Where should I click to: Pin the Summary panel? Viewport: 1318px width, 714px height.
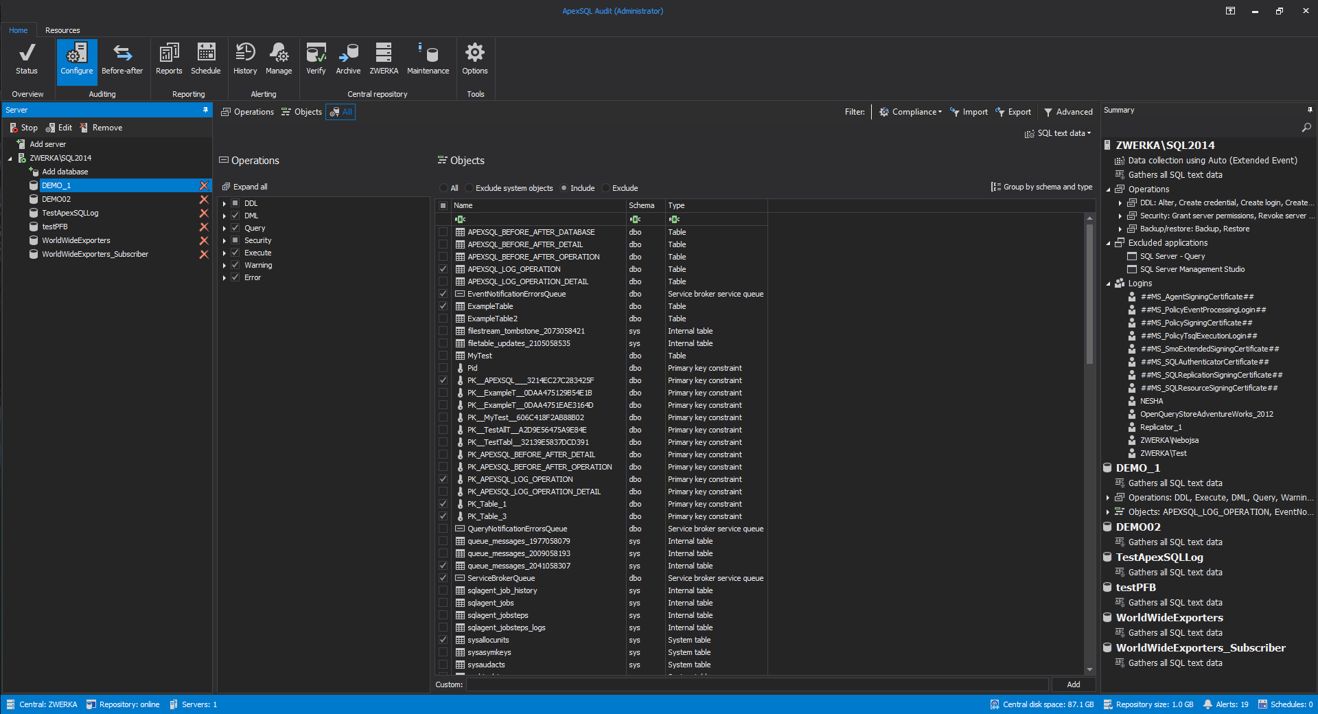(1310, 110)
